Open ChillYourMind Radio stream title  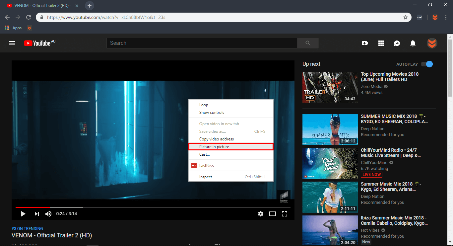391,153
